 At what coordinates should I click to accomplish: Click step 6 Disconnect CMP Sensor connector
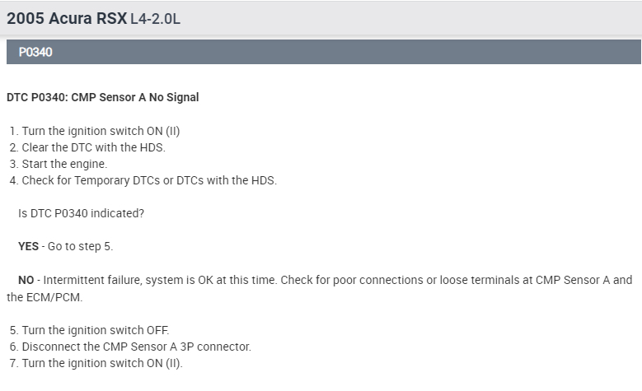tap(136, 347)
